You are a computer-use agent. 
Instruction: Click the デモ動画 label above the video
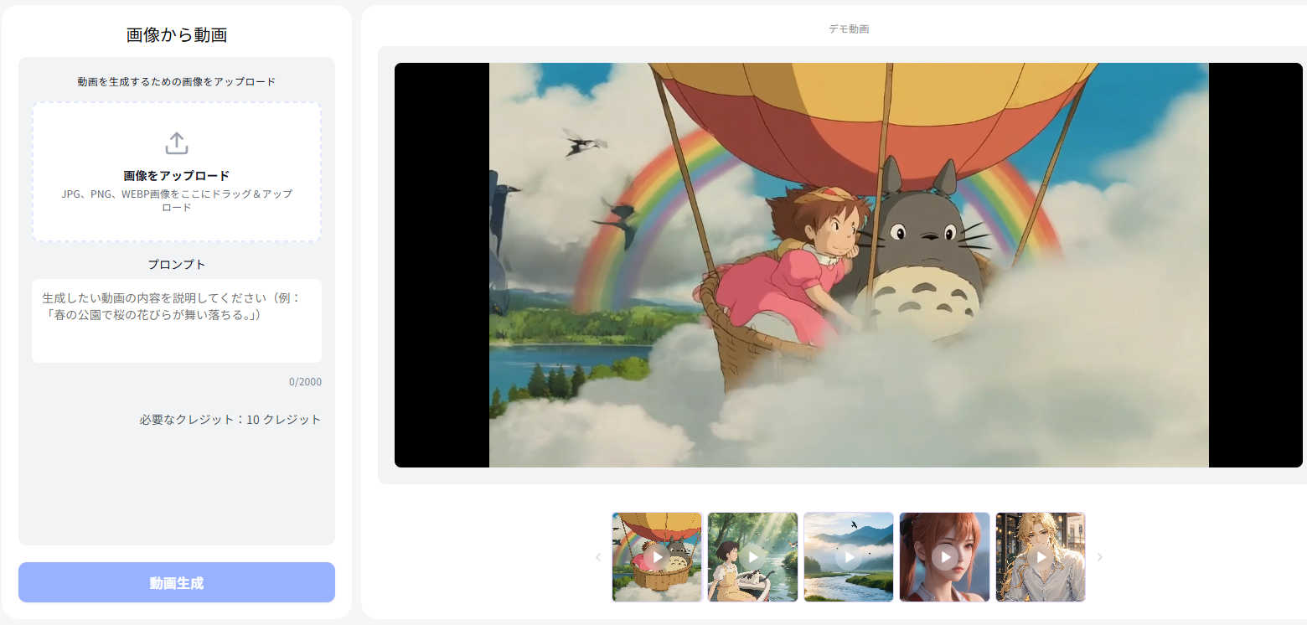[x=849, y=29]
